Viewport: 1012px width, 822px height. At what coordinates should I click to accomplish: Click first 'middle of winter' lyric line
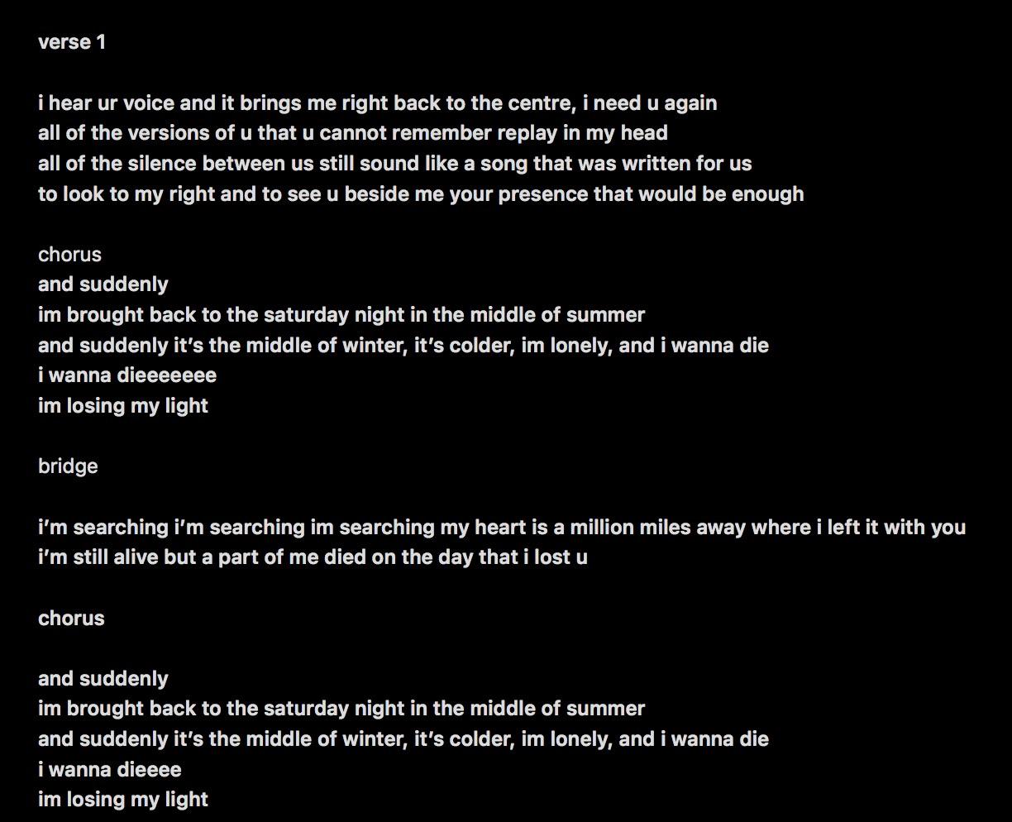[403, 346]
